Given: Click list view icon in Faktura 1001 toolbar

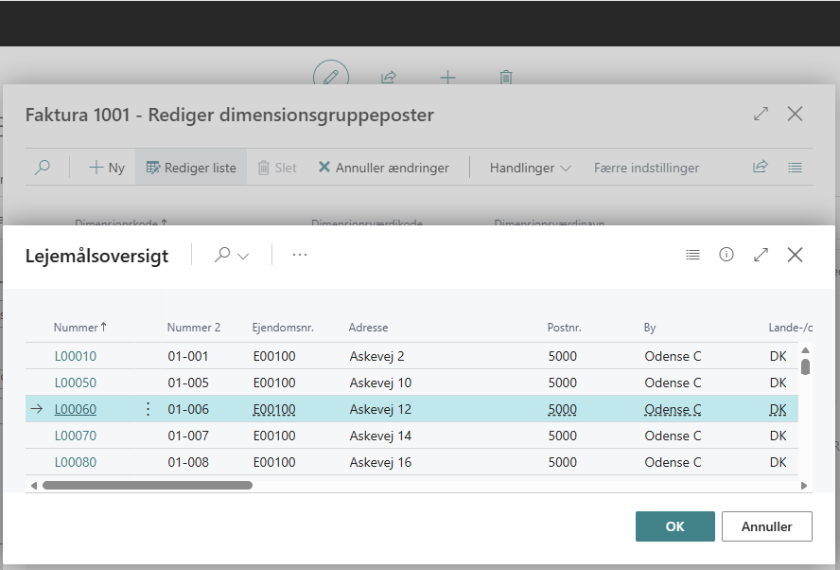Looking at the screenshot, I should [795, 168].
